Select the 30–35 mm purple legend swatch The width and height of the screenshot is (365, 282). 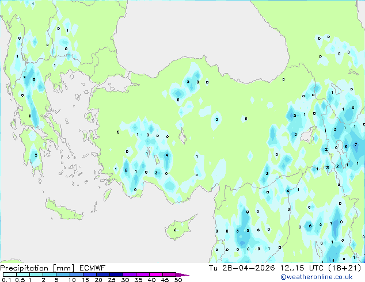129,275
